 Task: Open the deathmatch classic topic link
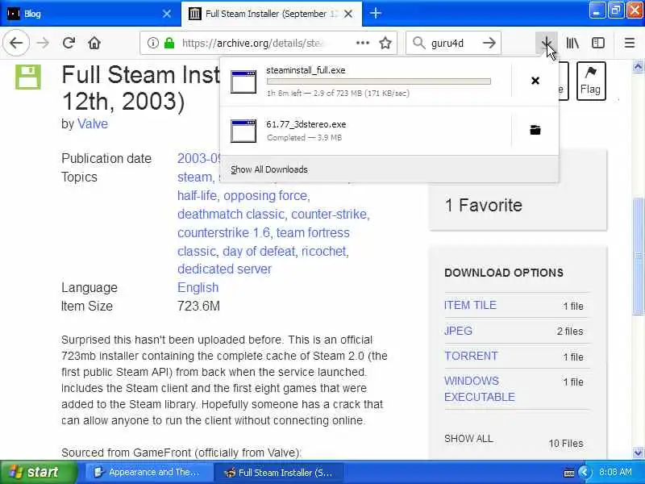pos(231,214)
